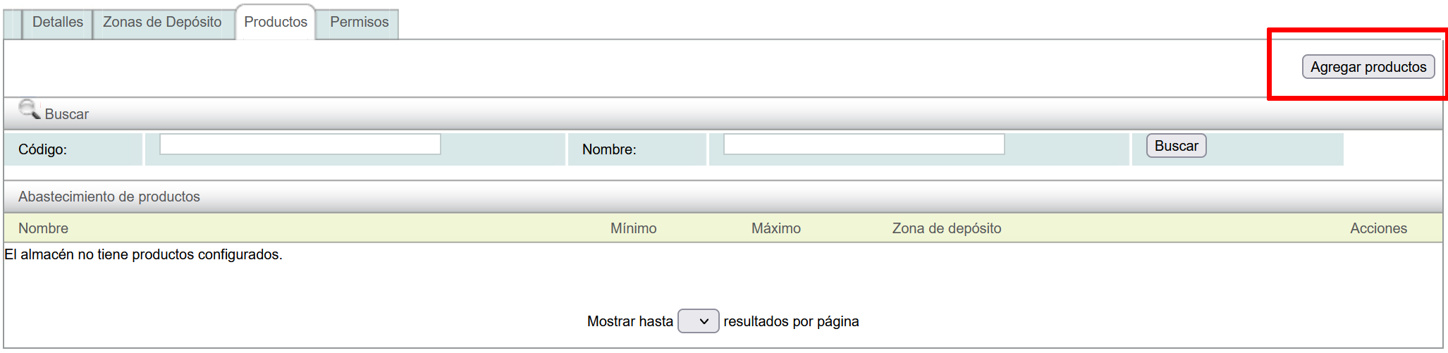This screenshot has height=353, width=1448.
Task: Click the Mínimo column header
Action: 633,228
